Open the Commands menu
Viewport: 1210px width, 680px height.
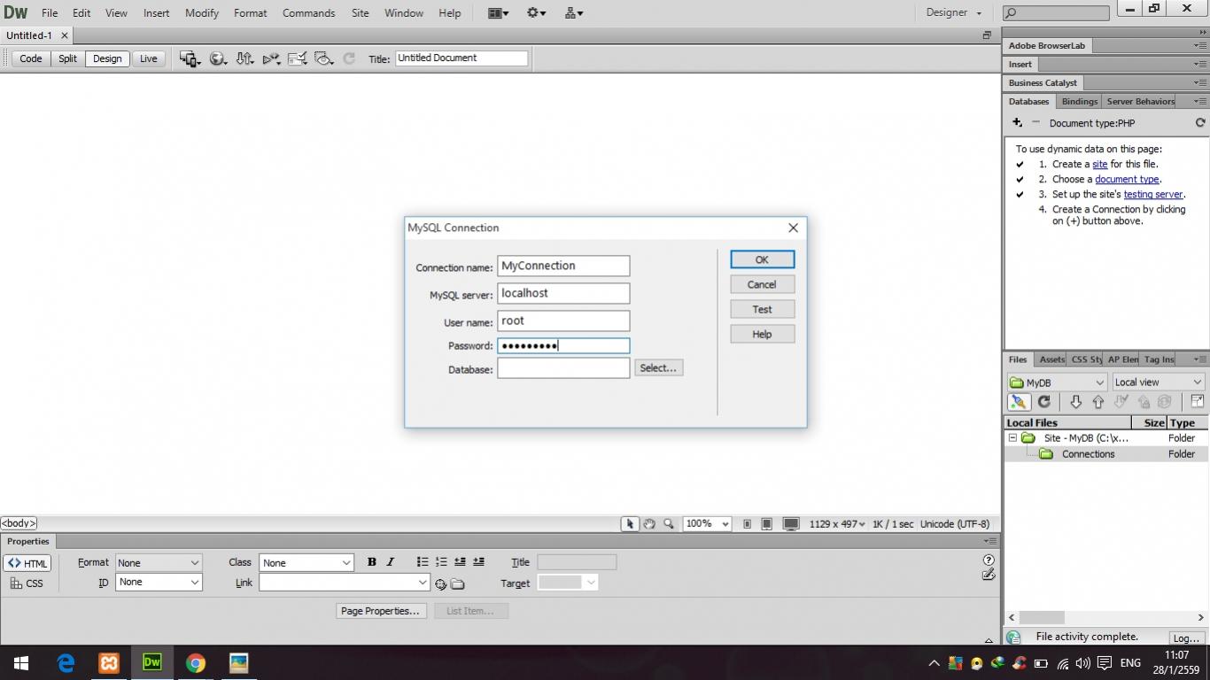tap(308, 13)
